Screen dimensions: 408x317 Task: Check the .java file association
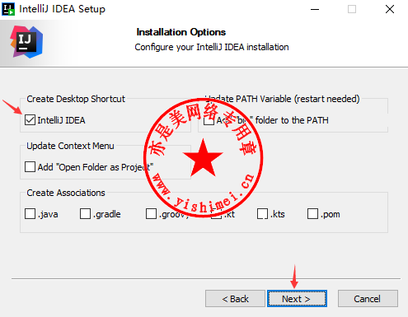click(30, 213)
